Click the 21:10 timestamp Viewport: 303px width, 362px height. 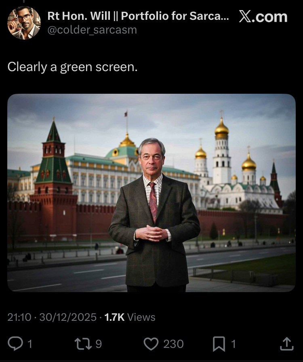[19, 317]
